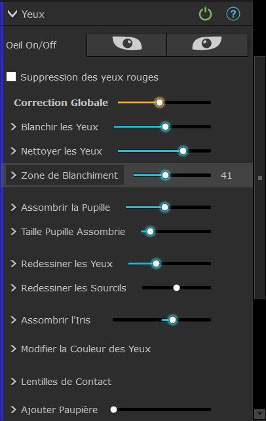Image resolution: width=266 pixels, height=421 pixels.
Task: Expand Assombrir la Pupille arrow
Action: pos(13,208)
